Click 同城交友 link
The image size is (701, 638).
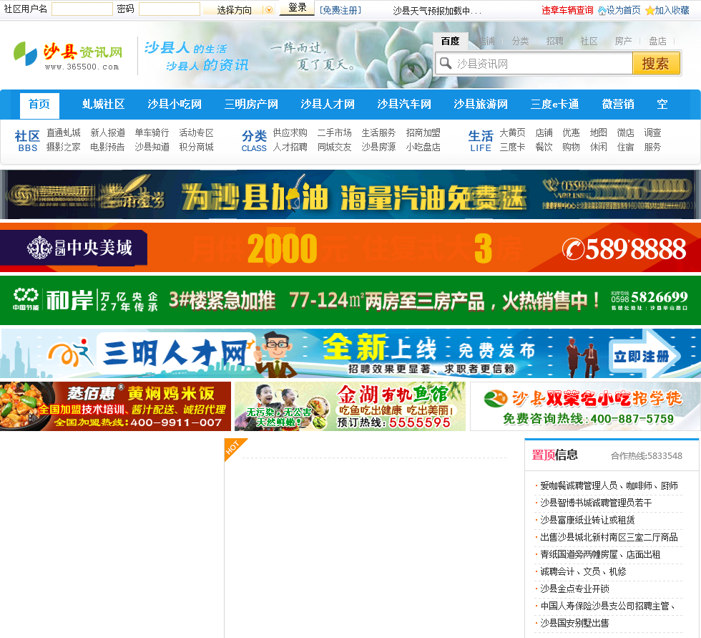[x=335, y=148]
